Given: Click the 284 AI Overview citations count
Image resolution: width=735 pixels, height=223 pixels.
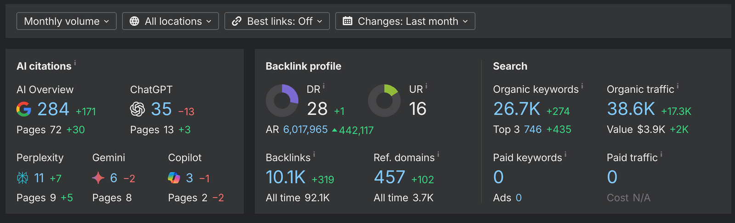Looking at the screenshot, I should (x=53, y=109).
